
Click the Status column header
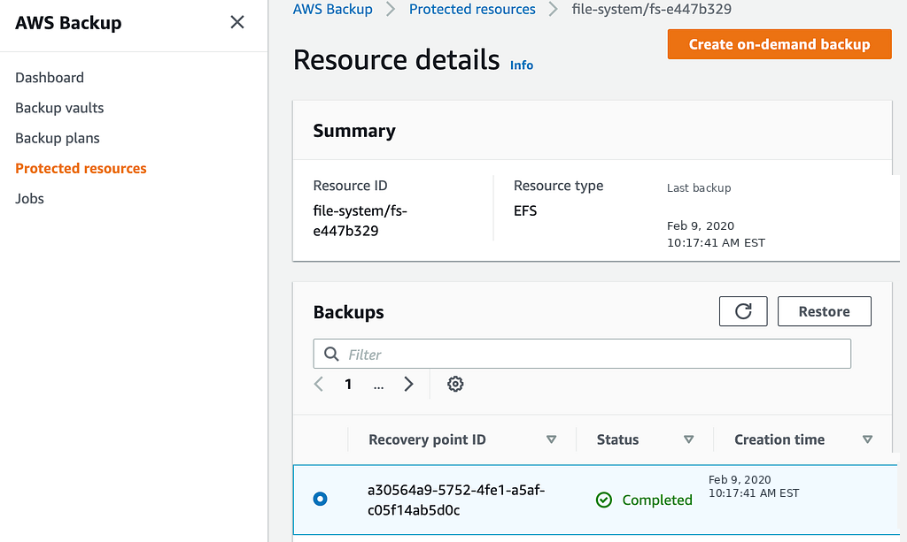coord(617,439)
